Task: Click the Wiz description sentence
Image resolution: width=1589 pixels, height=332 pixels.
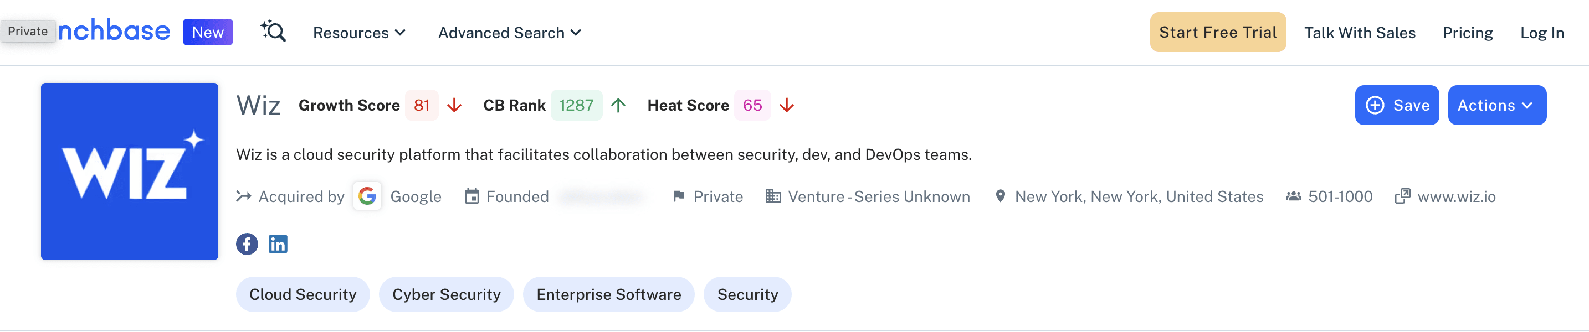Action: tap(603, 154)
